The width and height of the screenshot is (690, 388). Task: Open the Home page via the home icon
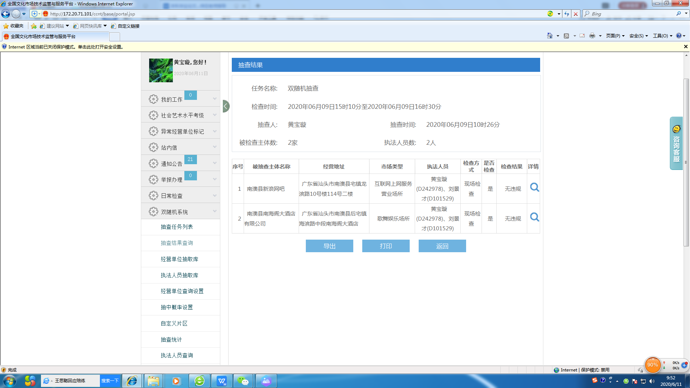[x=549, y=36]
